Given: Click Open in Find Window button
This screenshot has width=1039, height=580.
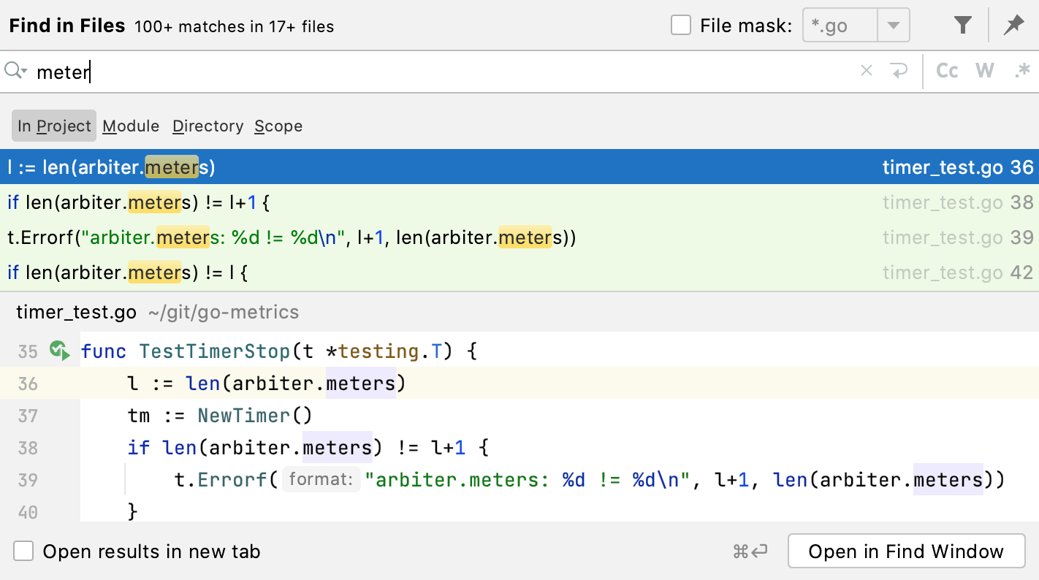Looking at the screenshot, I should coord(906,552).
